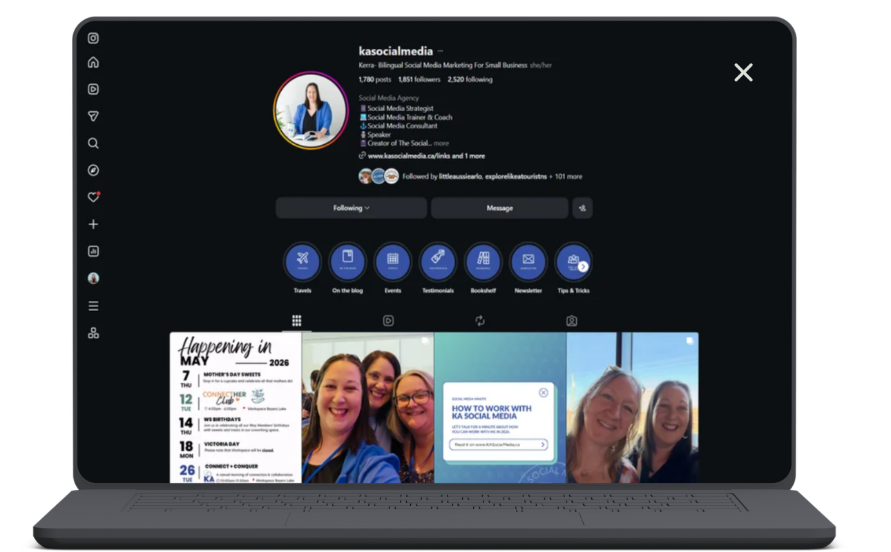Open the two women by window post
The image size is (891, 552).
(x=633, y=408)
